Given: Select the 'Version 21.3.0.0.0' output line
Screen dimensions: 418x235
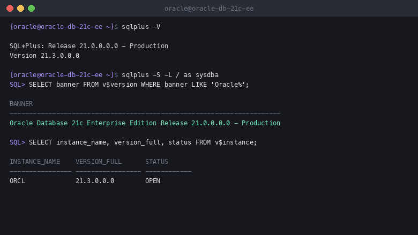Looking at the screenshot, I should coord(44,56).
